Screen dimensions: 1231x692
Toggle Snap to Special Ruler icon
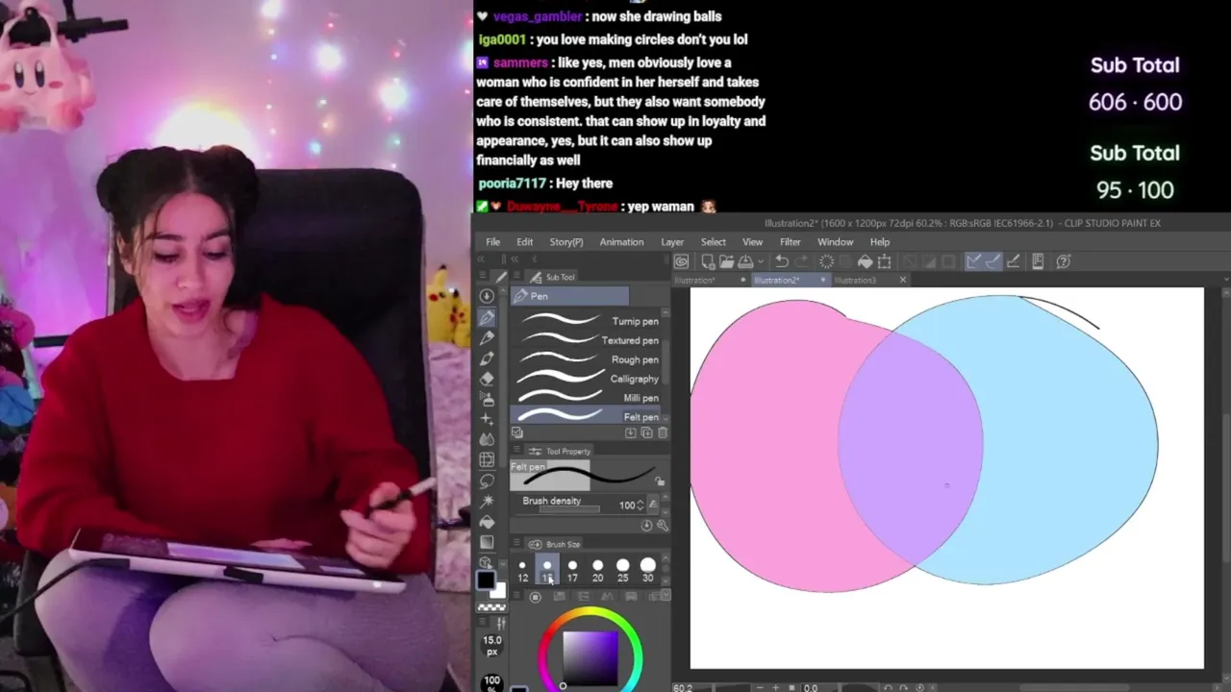[x=993, y=261]
